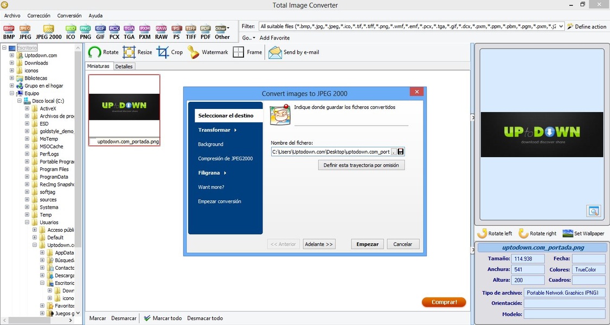The image size is (610, 325).
Task: Open the Watermark tool
Action: click(x=208, y=52)
